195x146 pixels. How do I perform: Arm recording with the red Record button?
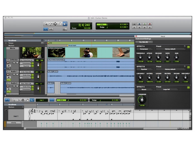click(150, 24)
